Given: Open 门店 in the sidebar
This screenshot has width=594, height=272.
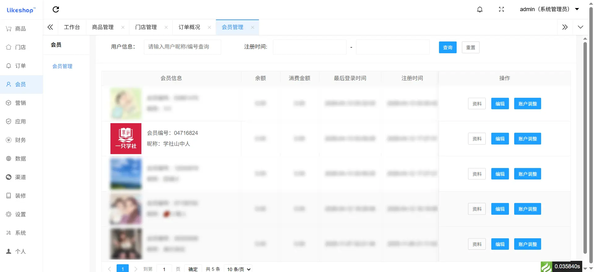Looking at the screenshot, I should (x=21, y=47).
